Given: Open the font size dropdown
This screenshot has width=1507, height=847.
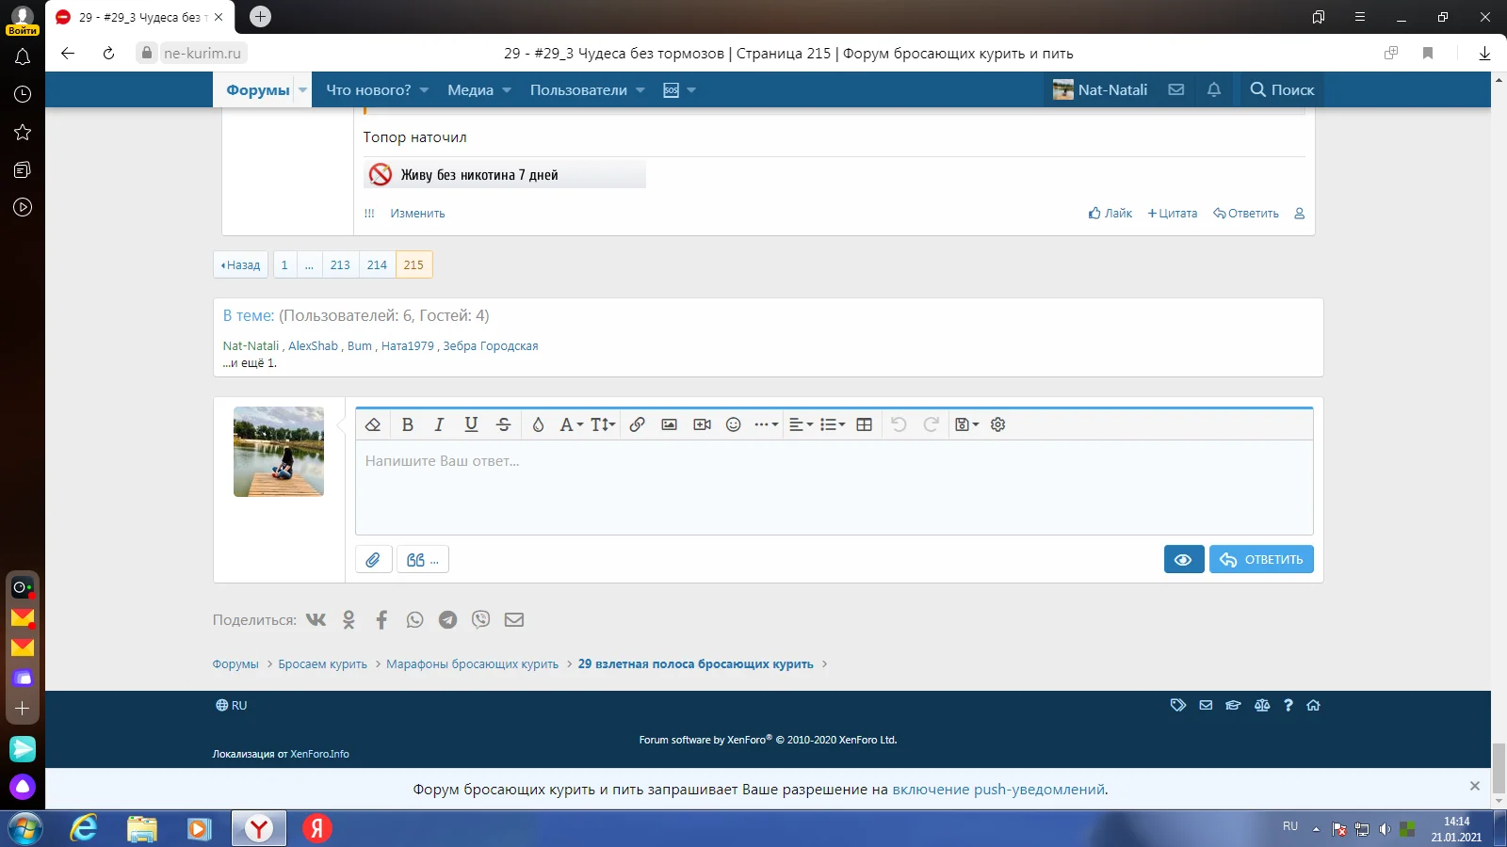Looking at the screenshot, I should [603, 424].
